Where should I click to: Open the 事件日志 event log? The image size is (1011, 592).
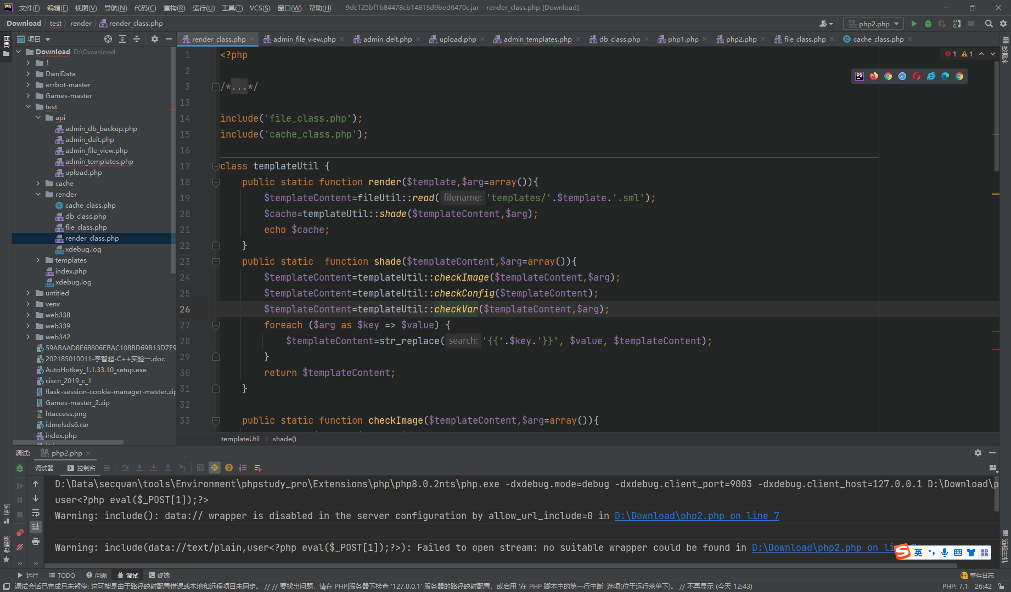pos(978,575)
